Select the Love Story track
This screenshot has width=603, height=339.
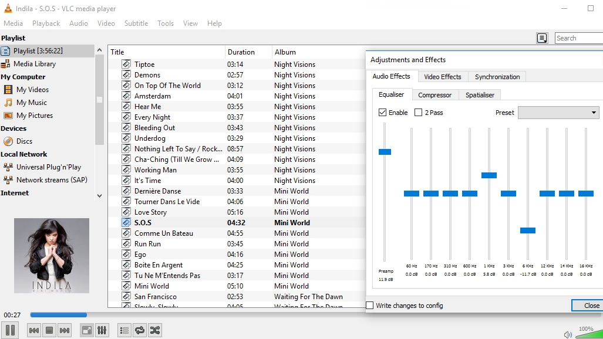pyautogui.click(x=237, y=212)
